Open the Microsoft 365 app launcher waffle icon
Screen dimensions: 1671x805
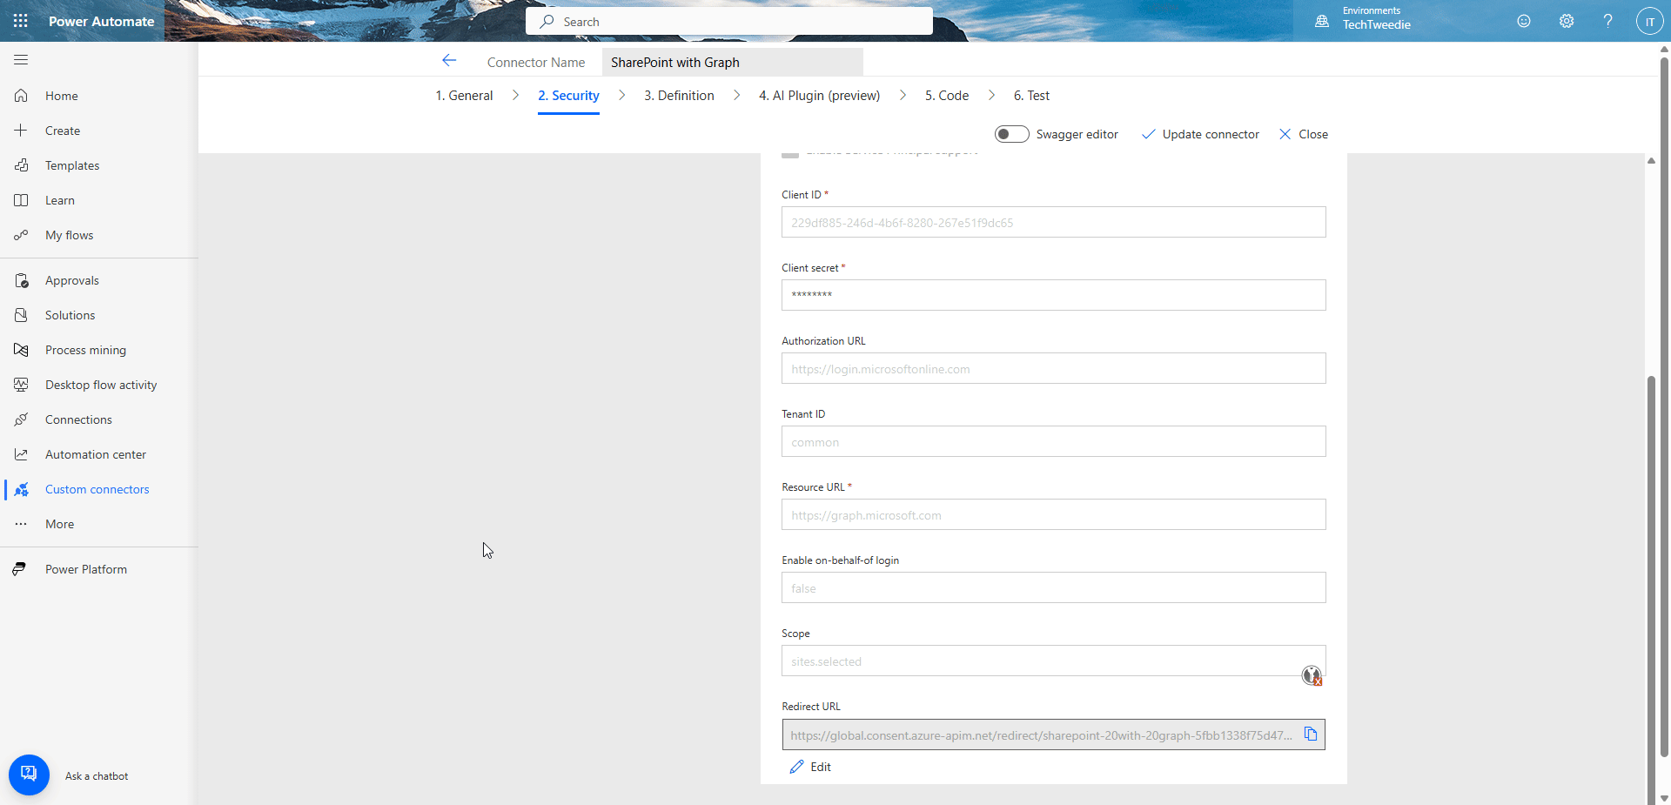coord(20,20)
